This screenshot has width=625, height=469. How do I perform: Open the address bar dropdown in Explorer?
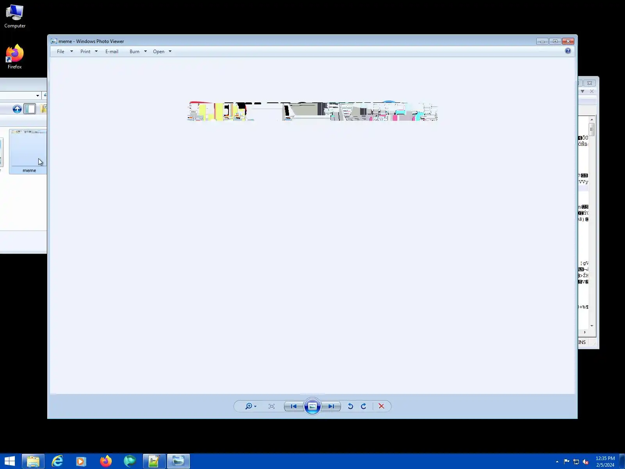(37, 95)
